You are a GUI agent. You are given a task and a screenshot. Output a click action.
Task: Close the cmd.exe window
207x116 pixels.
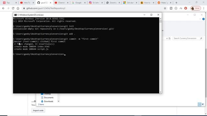[x=158, y=15]
